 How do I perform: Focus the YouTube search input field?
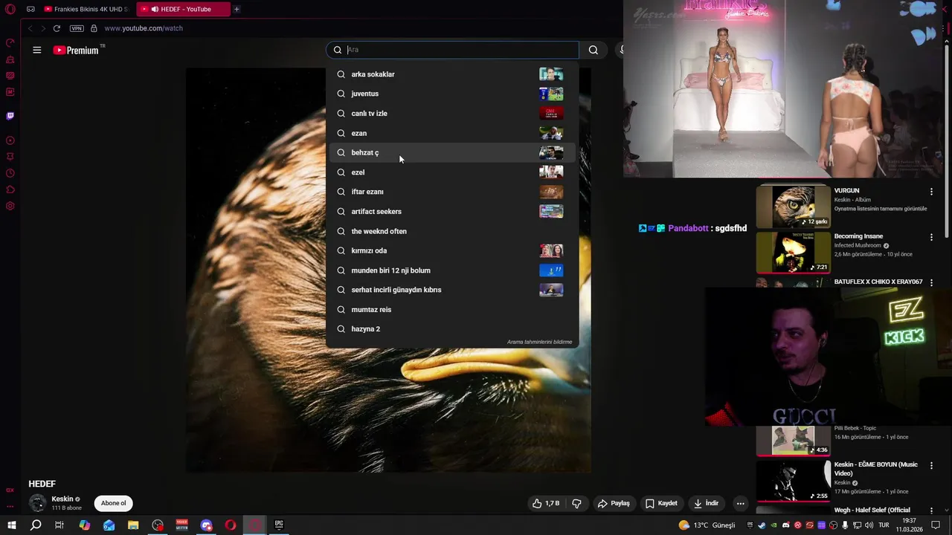[452, 50]
